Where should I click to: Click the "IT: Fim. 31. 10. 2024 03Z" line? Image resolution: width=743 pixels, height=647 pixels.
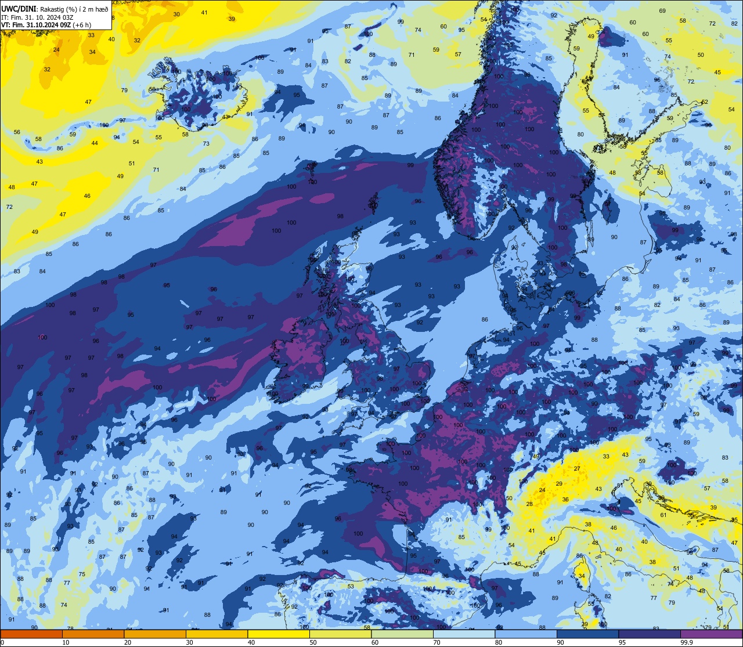click(38, 17)
